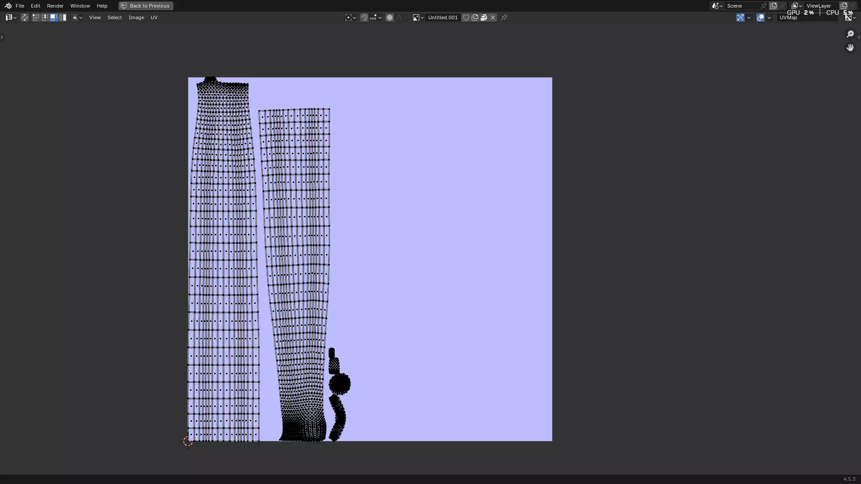Pin the image with the pin icon
Viewport: 861px width, 484px height.
[x=504, y=17]
